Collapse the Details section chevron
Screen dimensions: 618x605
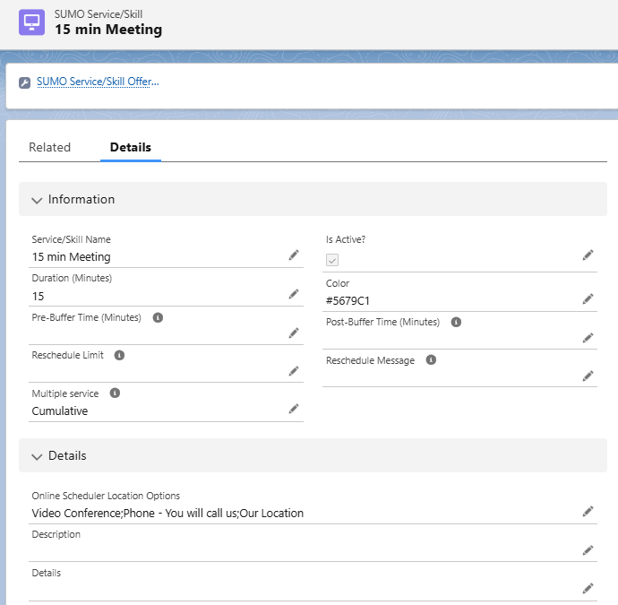(37, 456)
